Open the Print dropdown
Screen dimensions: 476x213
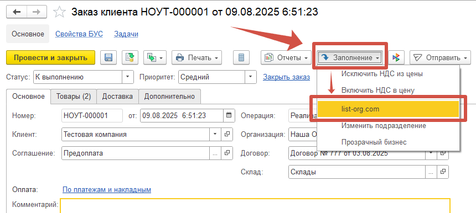[196, 57]
